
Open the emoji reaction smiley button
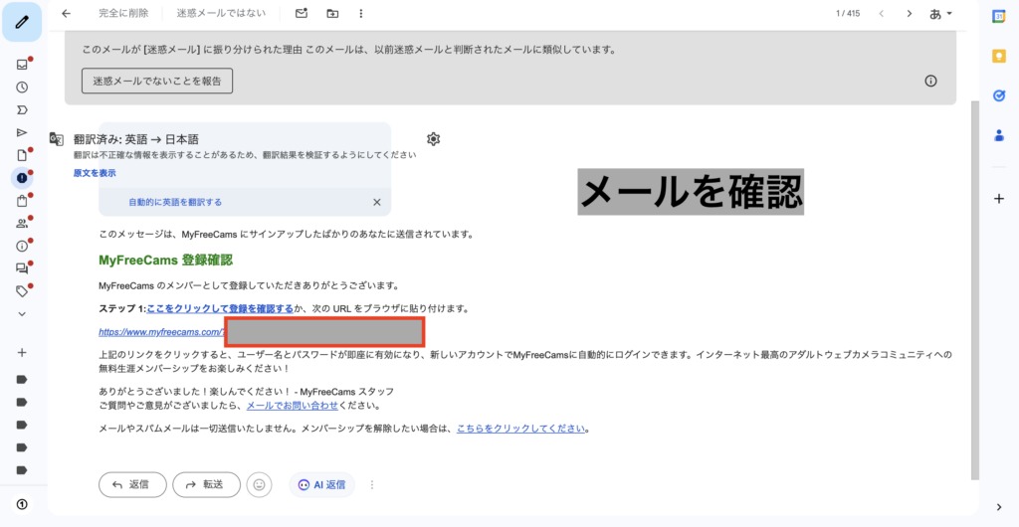(260, 484)
